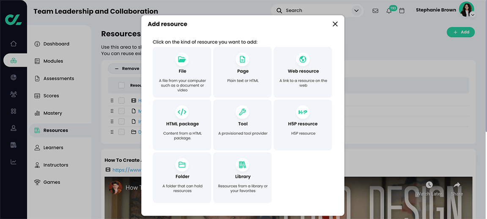Select the Folder resource icon
The image size is (487, 219).
(182, 165)
